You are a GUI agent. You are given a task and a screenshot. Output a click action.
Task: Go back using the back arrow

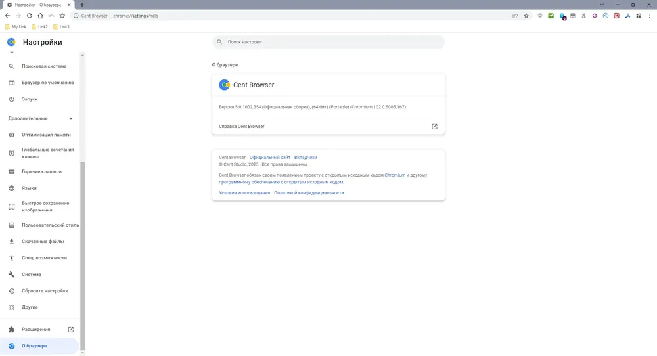coord(7,16)
